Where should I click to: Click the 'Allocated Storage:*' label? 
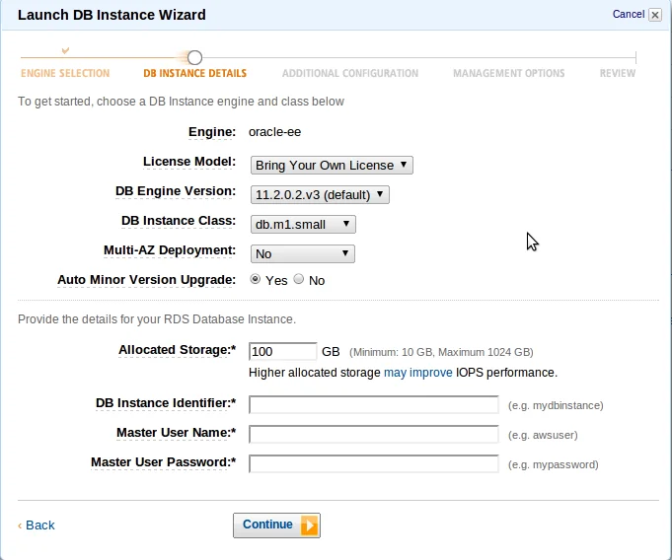[x=178, y=350]
